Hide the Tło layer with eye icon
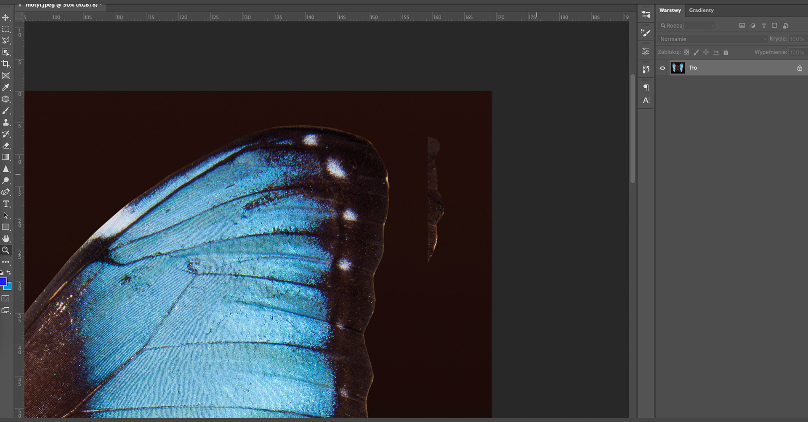Viewport: 808px width, 422px height. pos(662,68)
